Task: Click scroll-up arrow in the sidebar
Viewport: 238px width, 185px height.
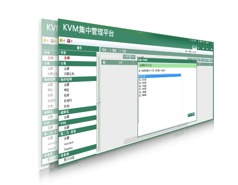Action: (x=98, y=54)
